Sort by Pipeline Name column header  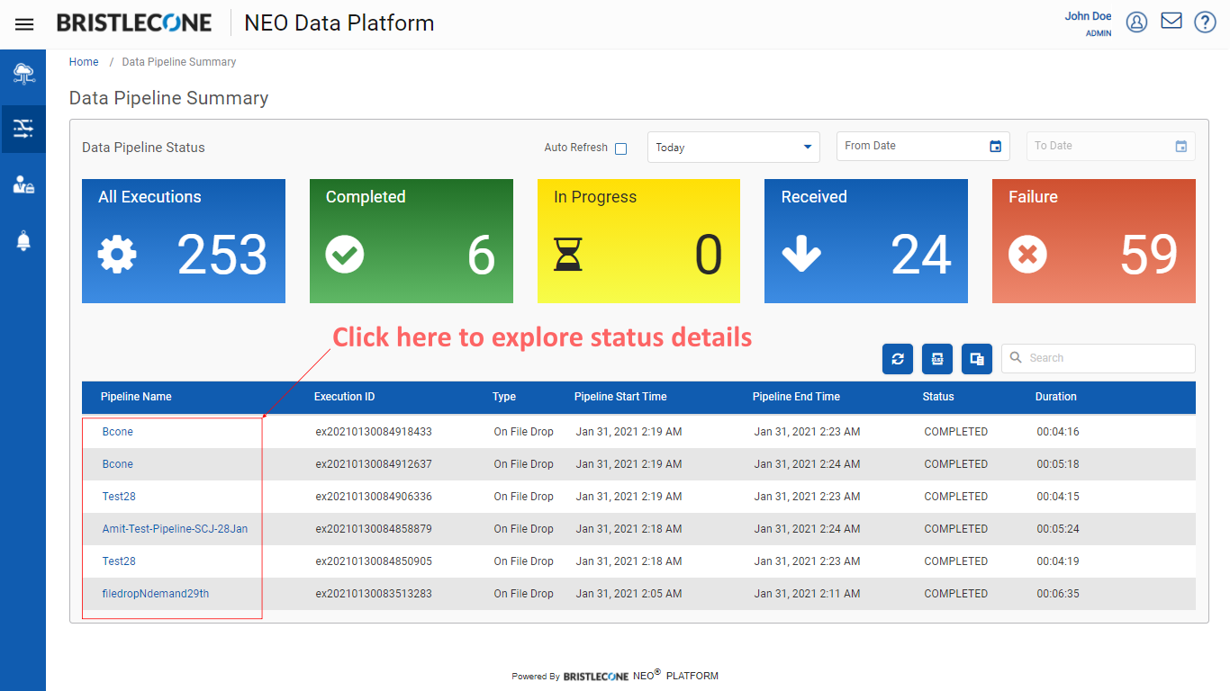[136, 397]
